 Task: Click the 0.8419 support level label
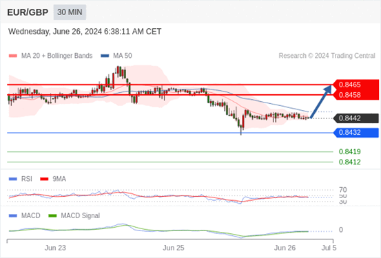350,151
